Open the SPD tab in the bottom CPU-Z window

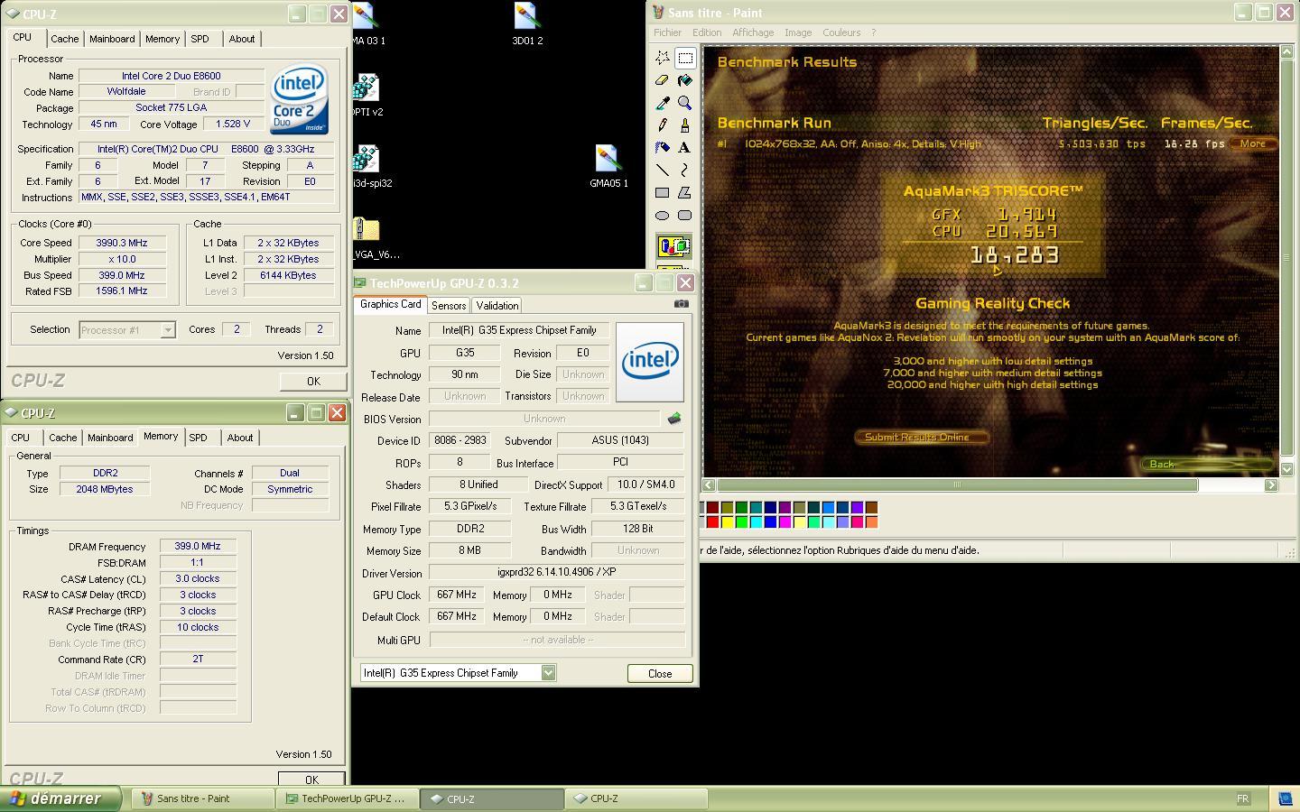tap(198, 438)
